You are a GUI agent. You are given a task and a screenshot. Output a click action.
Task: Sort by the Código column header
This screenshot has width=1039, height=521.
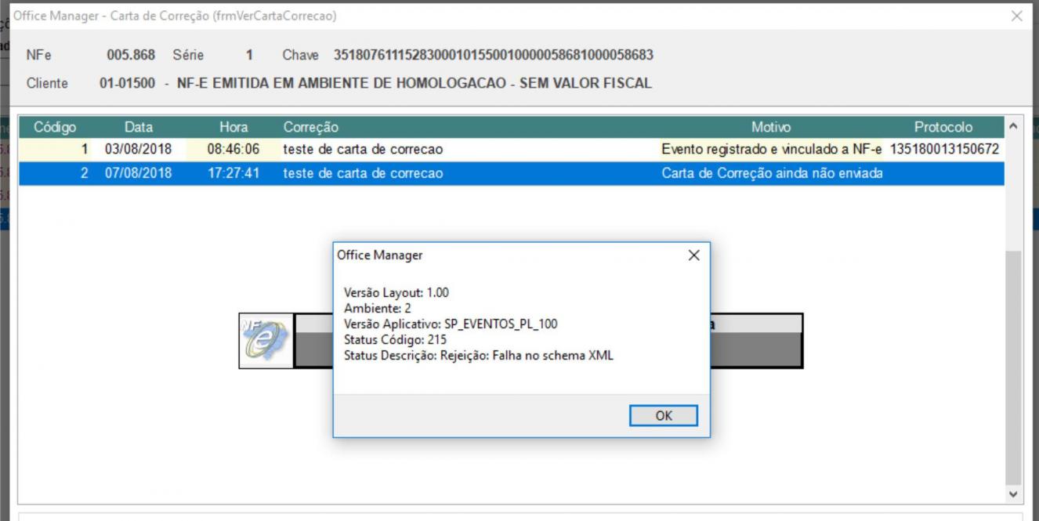56,127
